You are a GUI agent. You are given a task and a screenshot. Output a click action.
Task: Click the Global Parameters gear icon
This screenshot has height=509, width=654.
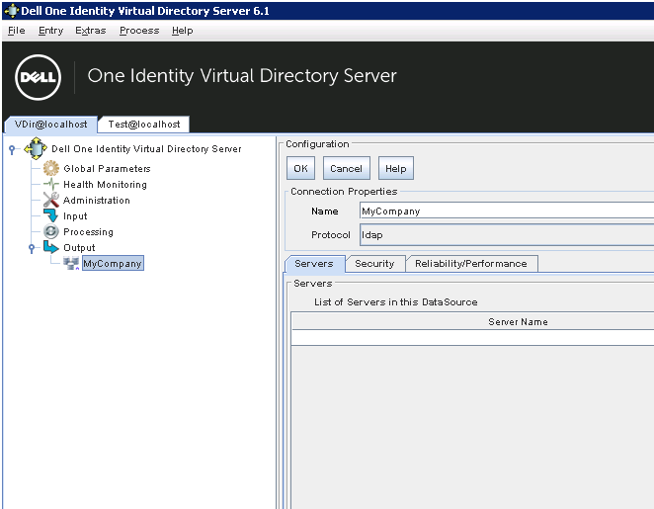[x=51, y=168]
